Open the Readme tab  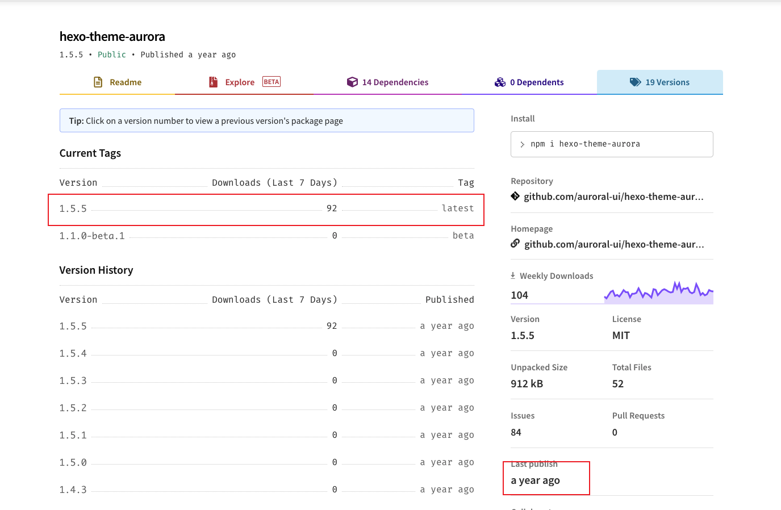(x=117, y=82)
